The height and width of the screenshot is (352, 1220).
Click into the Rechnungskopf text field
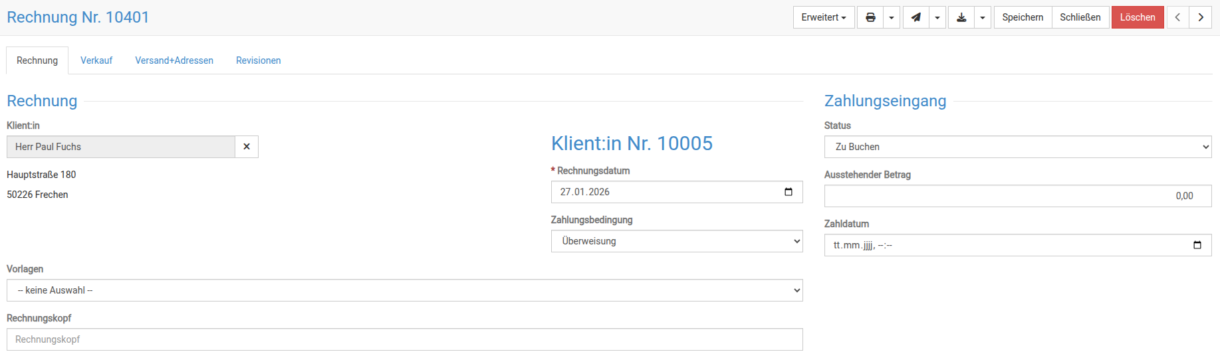pos(404,339)
